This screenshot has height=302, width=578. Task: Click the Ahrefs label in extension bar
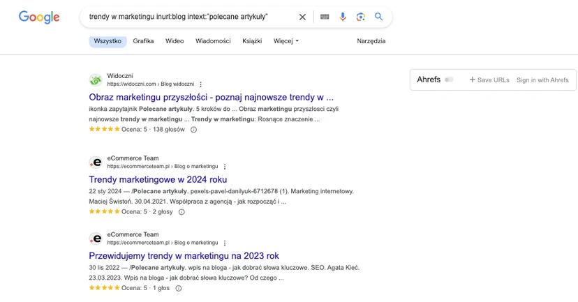429,80
